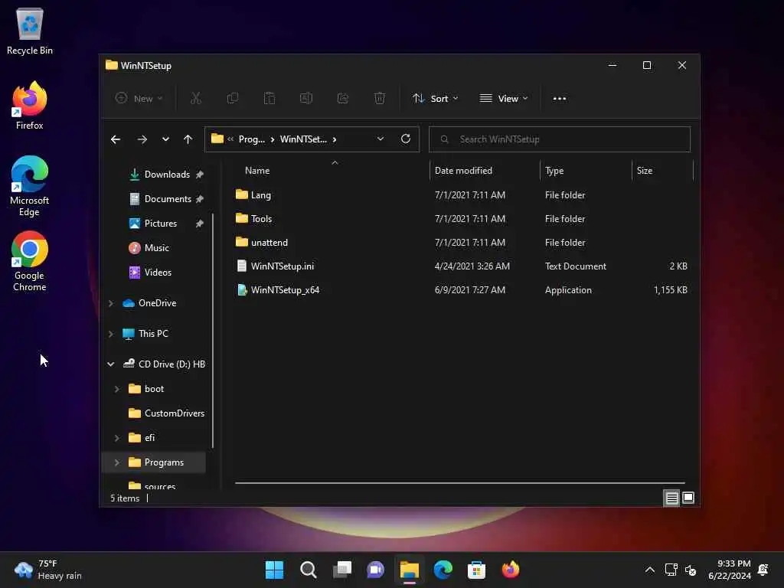This screenshot has width=784, height=588.
Task: Click File Explorer on the taskbar
Action: 409,570
